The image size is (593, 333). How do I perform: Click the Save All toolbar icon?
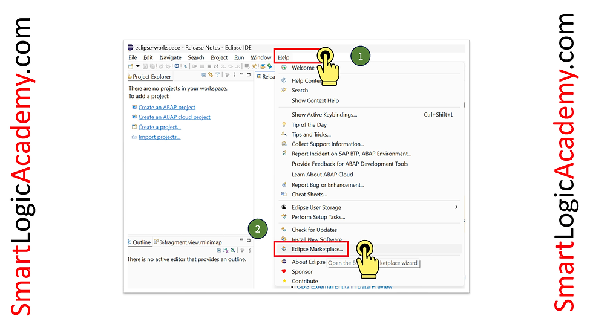click(152, 66)
